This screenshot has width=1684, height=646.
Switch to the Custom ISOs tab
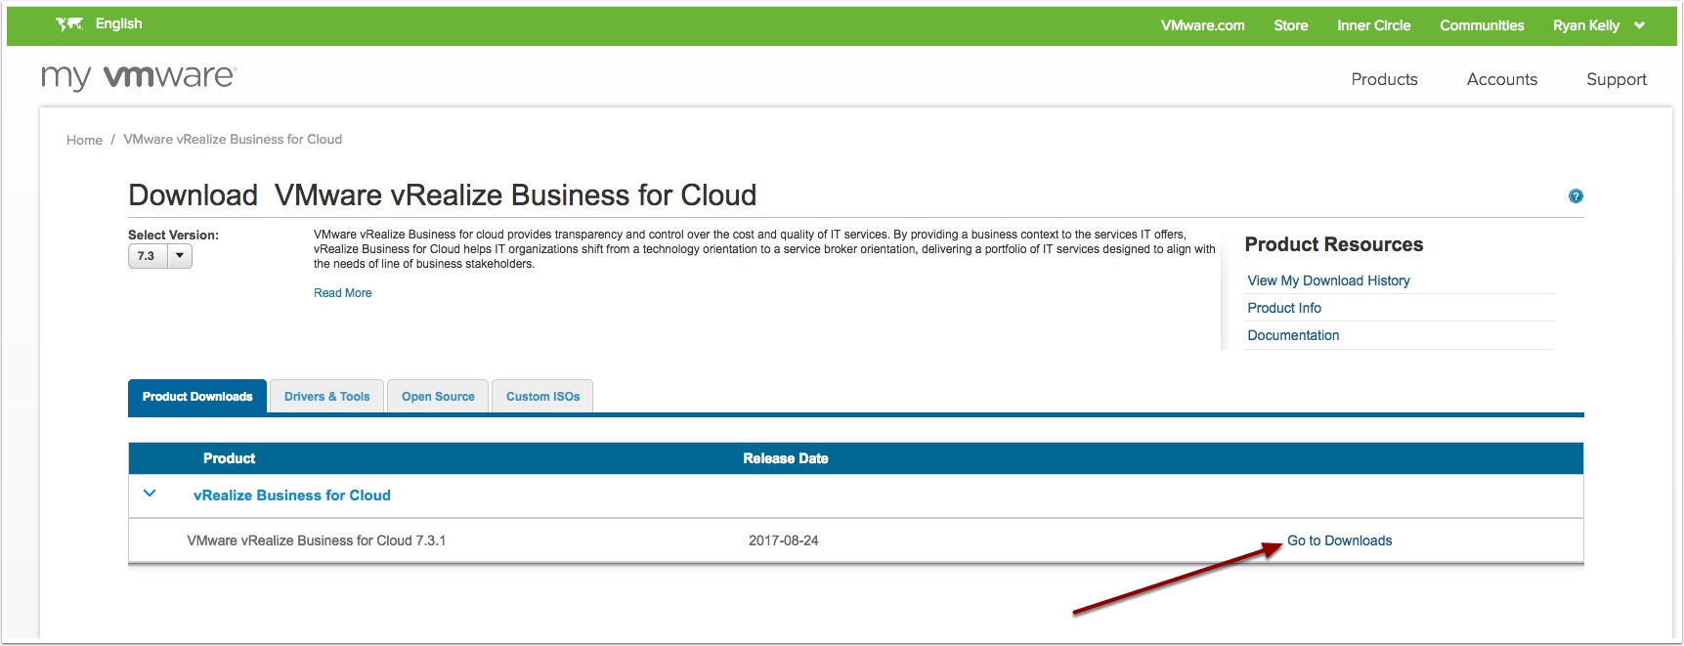542,397
